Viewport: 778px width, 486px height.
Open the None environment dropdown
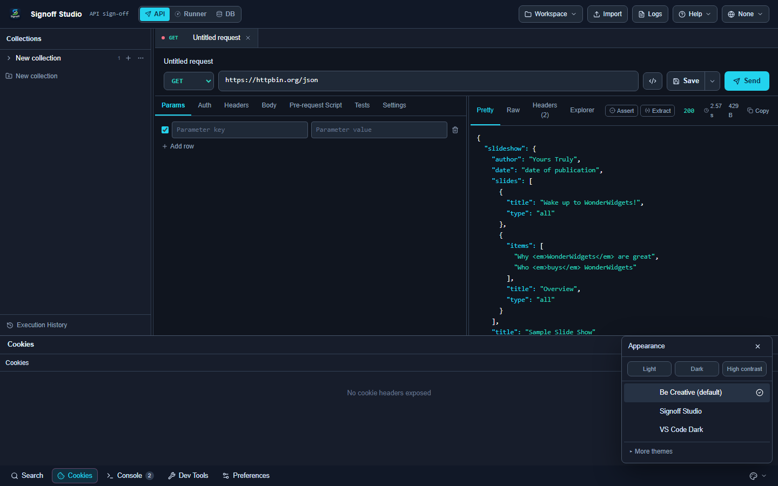(x=746, y=14)
